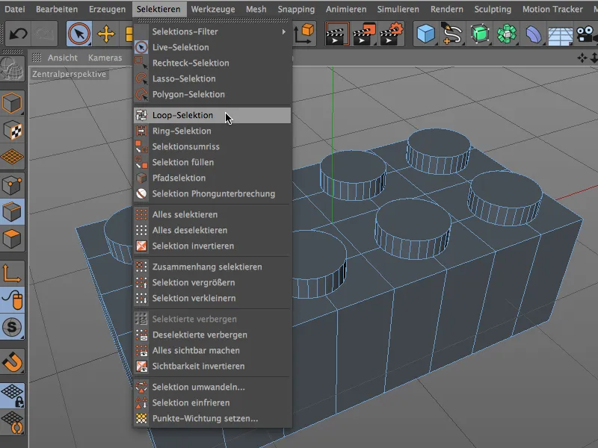Viewport: 598px width, 448px height.
Task: Choose Selektion Phongunterbrechung entry
Action: click(x=212, y=193)
